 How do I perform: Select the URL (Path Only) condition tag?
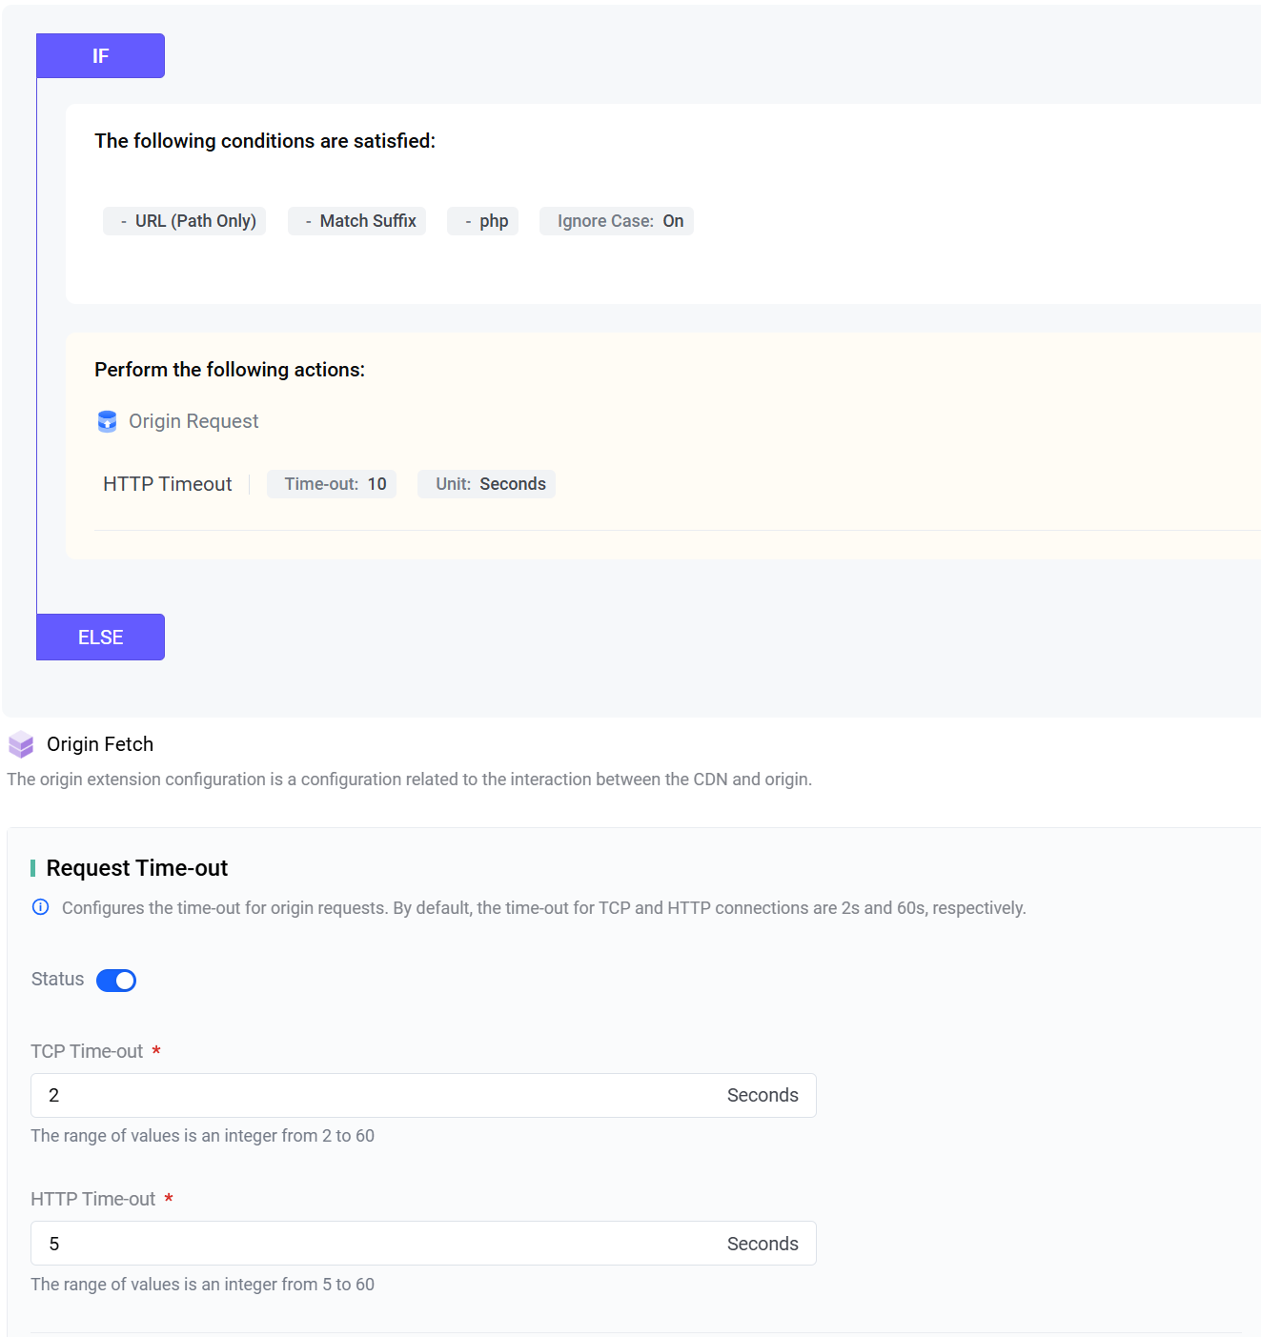(185, 221)
